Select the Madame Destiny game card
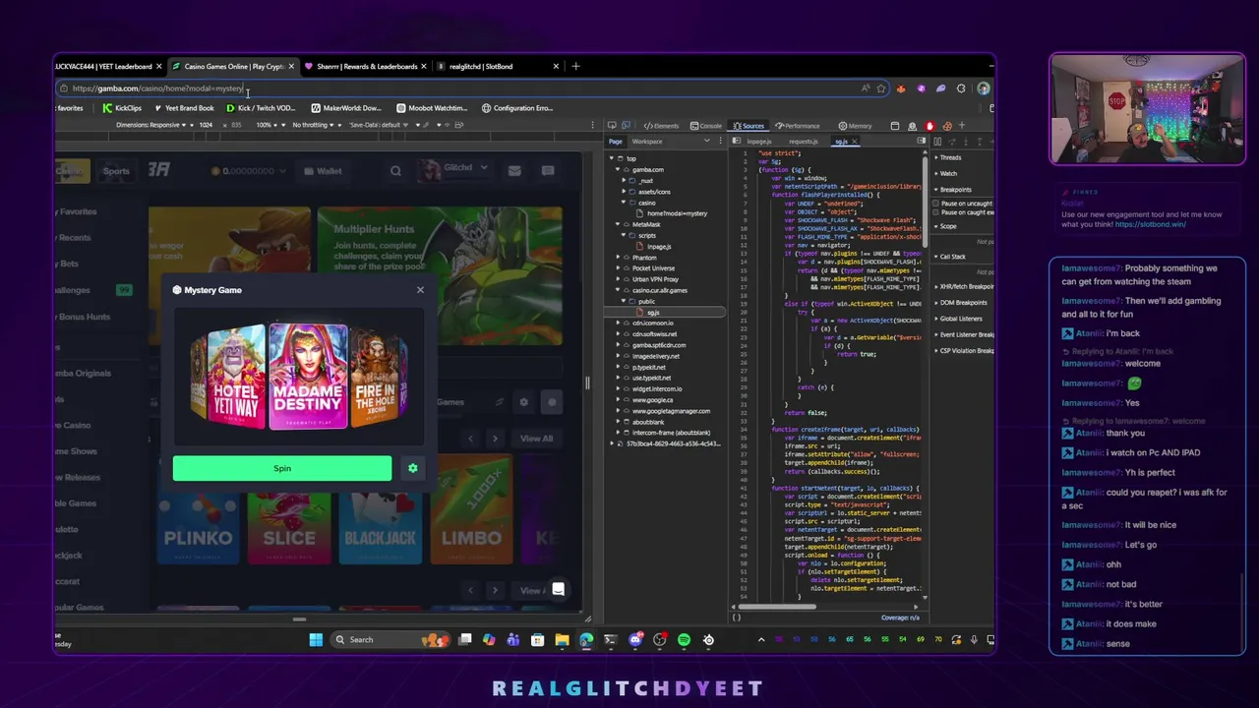Viewport: 1259px width, 708px height. point(308,377)
